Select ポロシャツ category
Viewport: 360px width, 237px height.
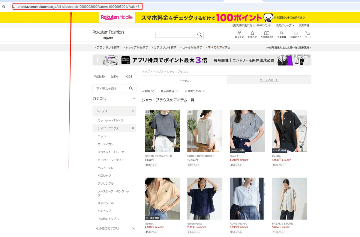104,176
